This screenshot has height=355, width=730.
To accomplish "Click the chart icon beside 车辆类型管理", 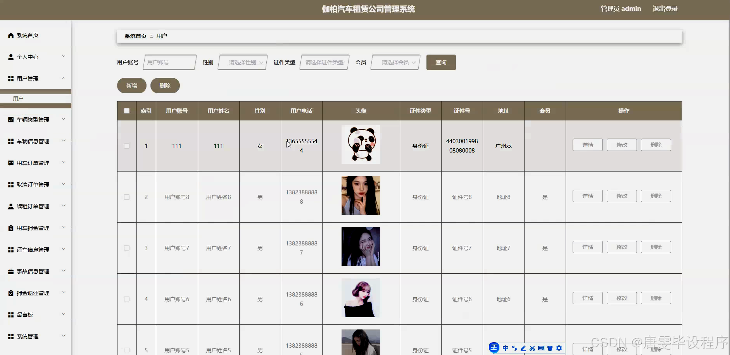I will coord(11,120).
